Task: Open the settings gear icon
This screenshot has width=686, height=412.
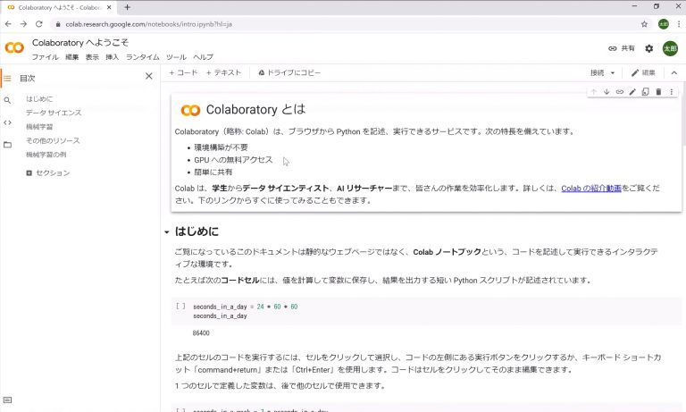Action: (649, 48)
